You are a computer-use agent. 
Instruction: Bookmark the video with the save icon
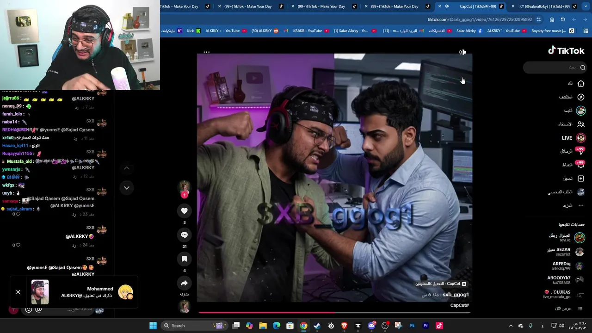point(184,259)
